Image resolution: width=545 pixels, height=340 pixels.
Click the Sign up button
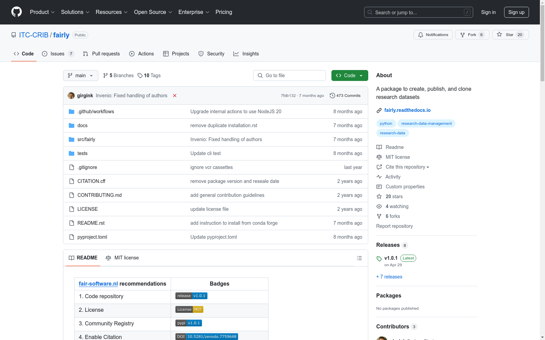(516, 12)
